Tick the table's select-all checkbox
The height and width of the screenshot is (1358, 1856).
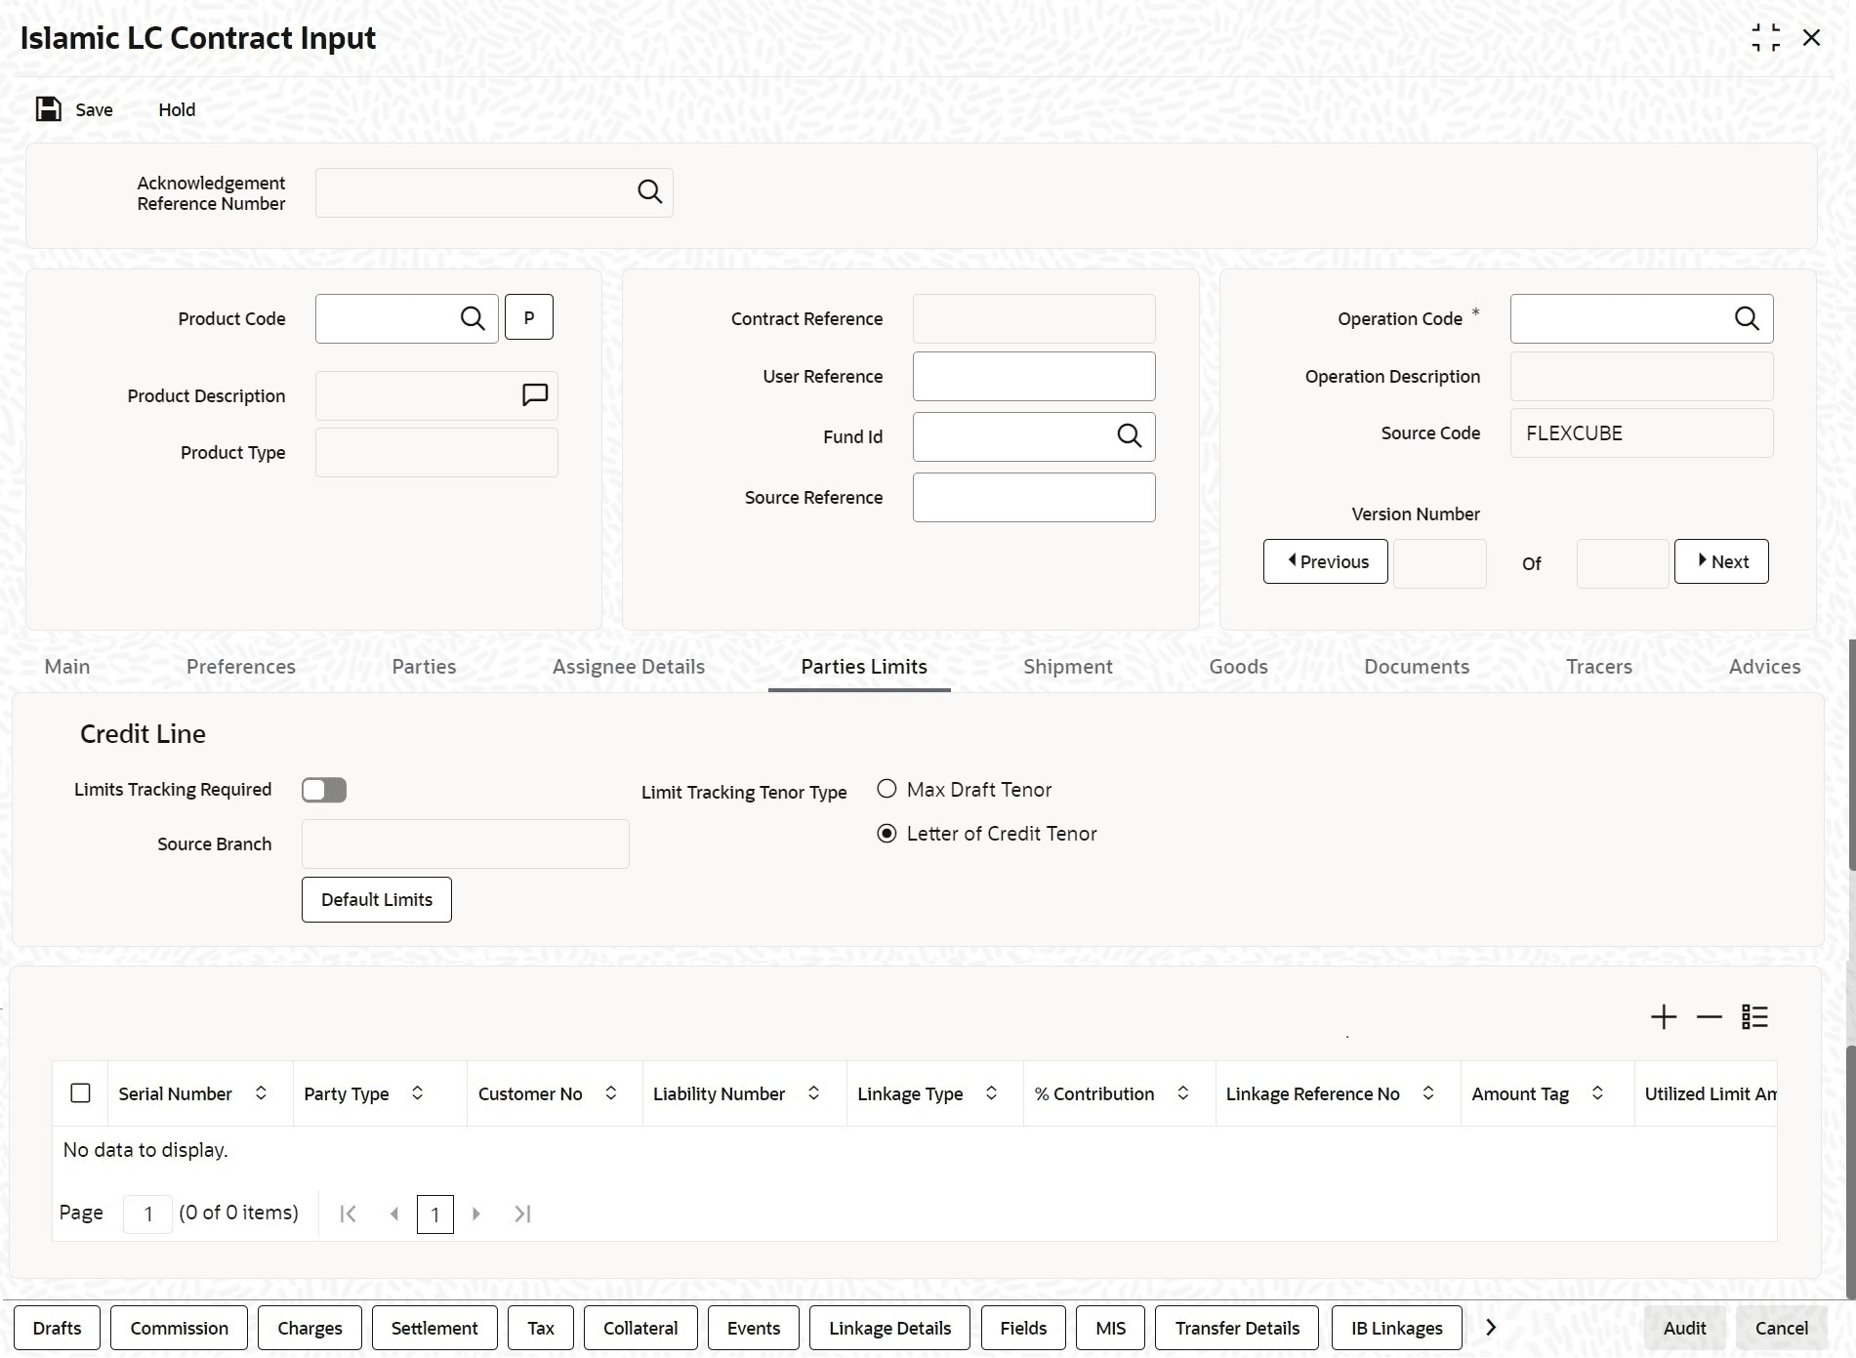[x=81, y=1093]
